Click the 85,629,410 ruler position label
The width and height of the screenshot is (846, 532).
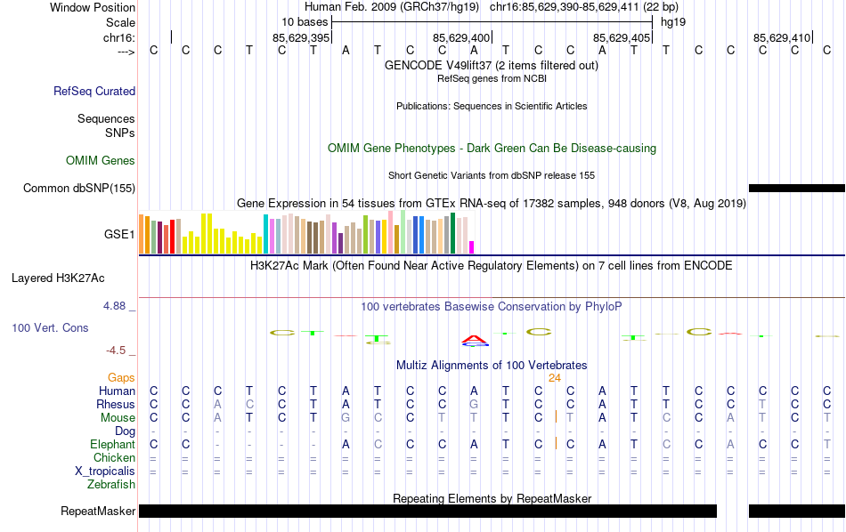coord(782,37)
